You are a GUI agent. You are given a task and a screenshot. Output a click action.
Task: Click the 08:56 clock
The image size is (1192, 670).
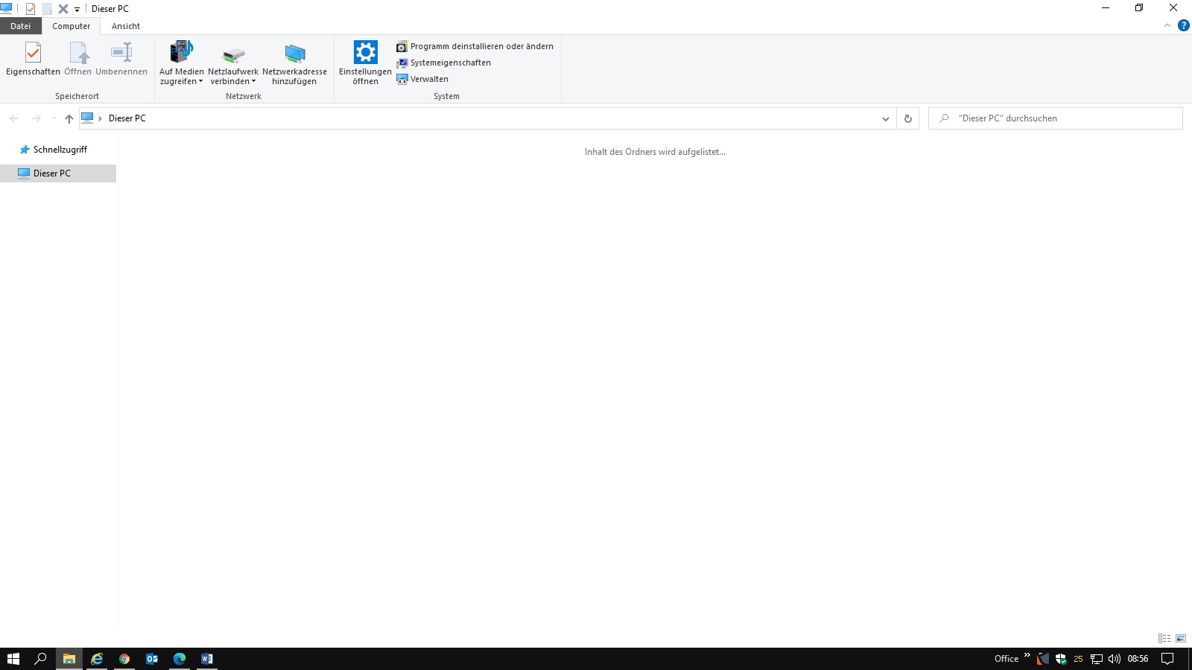(x=1138, y=659)
